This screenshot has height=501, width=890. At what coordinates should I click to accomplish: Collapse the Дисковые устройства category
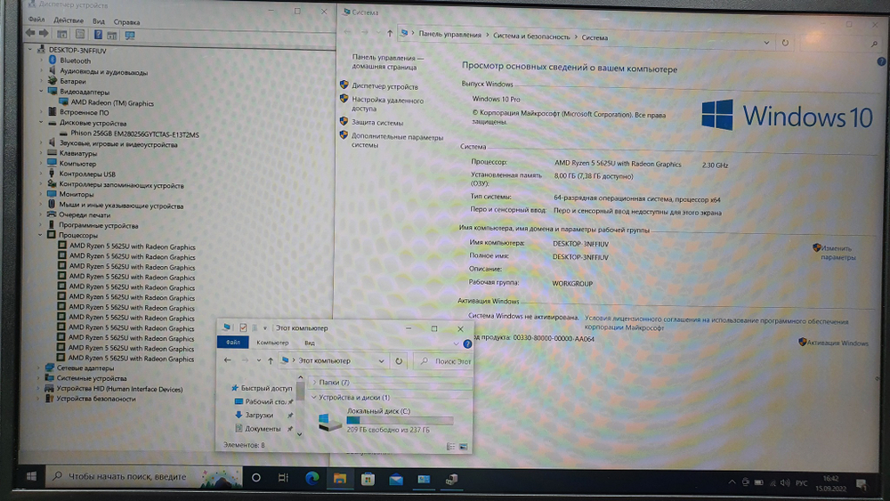(41, 122)
